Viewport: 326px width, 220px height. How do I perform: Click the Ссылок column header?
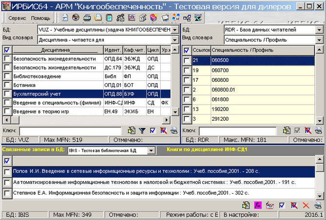[201, 50]
